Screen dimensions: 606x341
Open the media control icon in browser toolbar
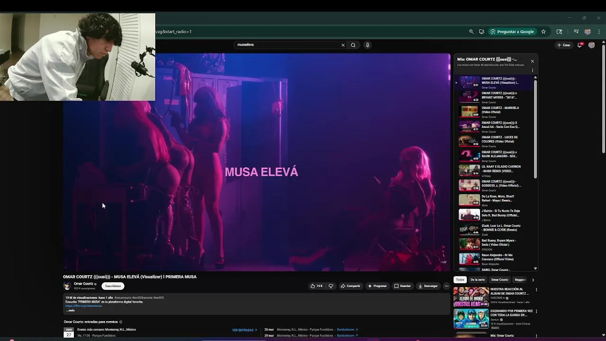tap(576, 32)
